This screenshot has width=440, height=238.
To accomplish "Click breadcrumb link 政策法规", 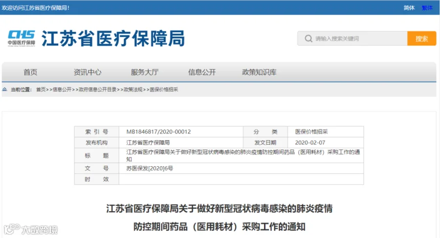I will 133,89.
